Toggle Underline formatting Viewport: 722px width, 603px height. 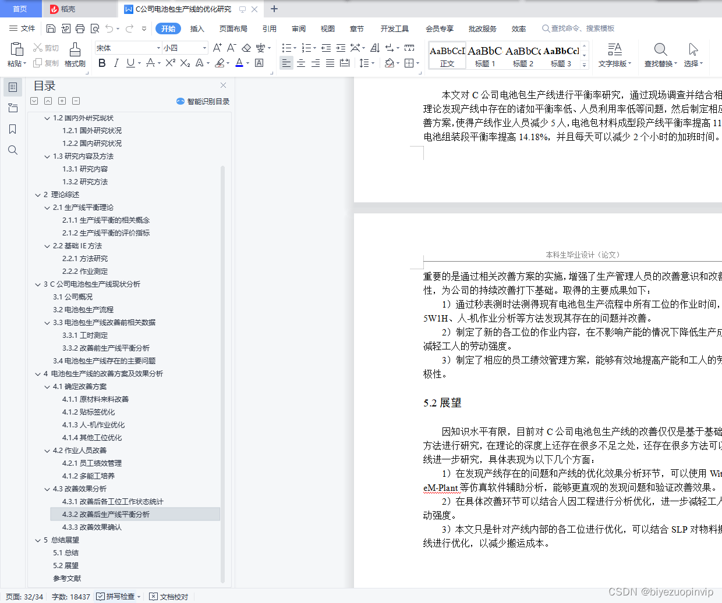[130, 63]
